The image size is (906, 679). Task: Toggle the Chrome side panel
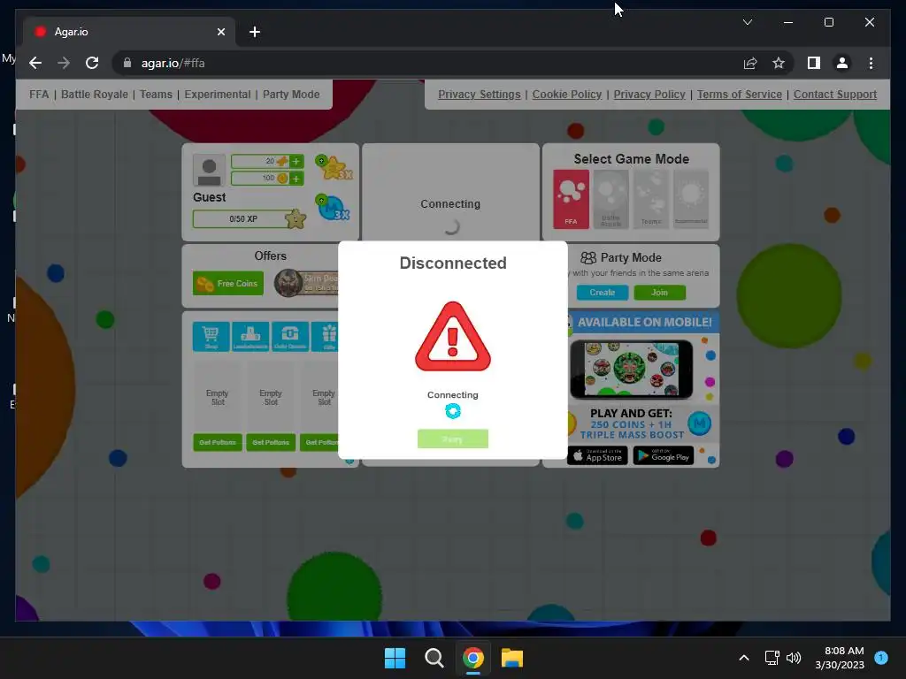[x=814, y=63]
